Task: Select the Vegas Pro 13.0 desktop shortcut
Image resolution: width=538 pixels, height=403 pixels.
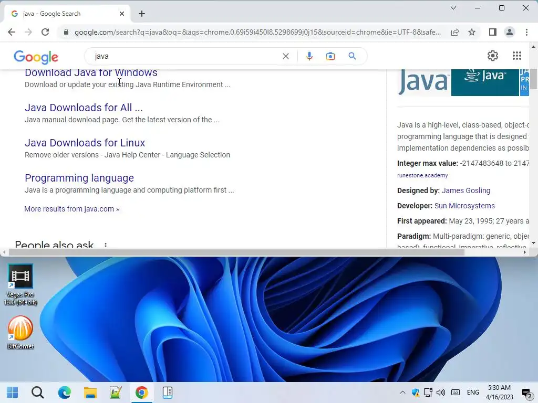Action: point(20,285)
